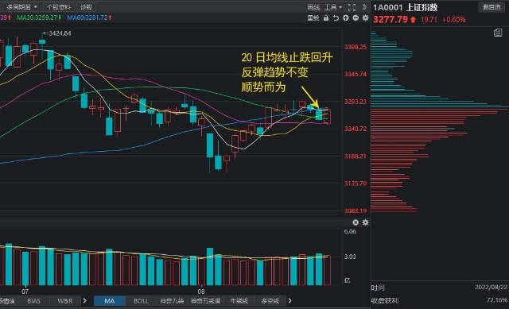Screen dimensions: 509x309
Task: Open the chip distribution detail icon
Action: 498,33
